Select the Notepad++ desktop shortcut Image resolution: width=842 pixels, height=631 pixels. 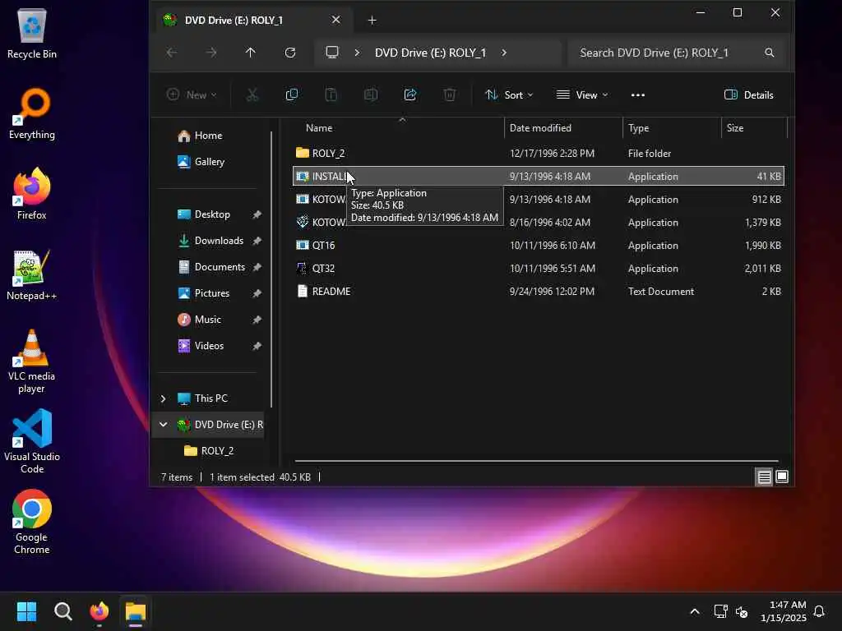pos(32,274)
